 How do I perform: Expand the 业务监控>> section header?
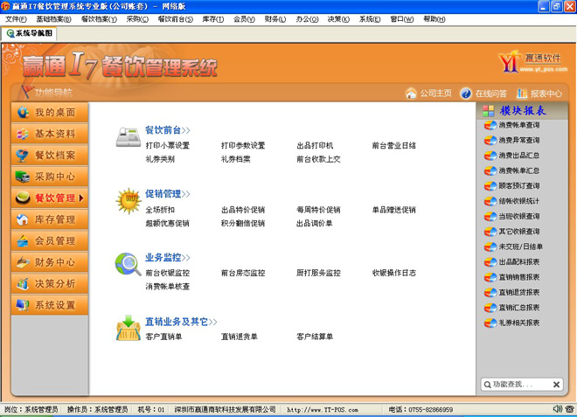(x=168, y=258)
